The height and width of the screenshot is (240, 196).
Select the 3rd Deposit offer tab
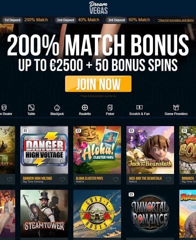(116, 20)
